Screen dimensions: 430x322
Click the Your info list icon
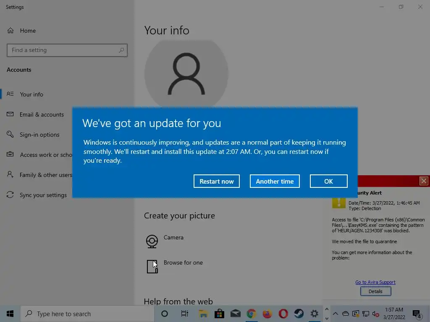click(10, 94)
